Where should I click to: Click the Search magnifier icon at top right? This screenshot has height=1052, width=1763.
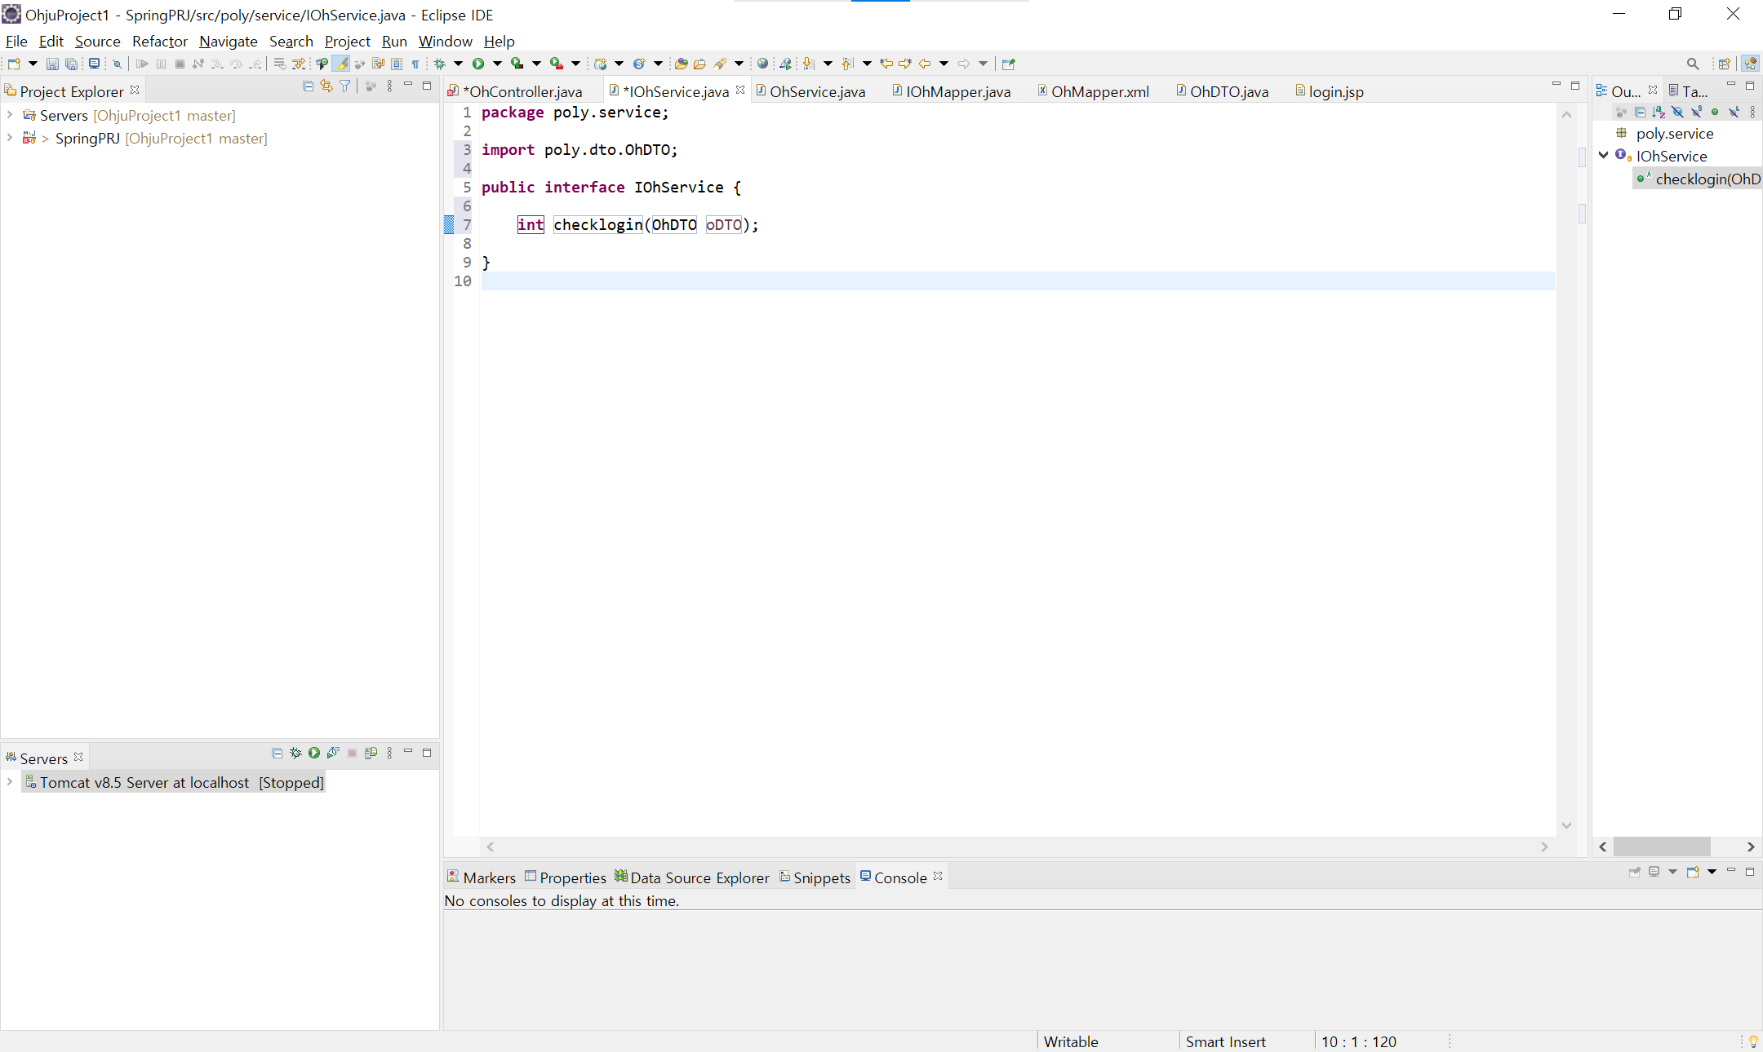pyautogui.click(x=1692, y=64)
